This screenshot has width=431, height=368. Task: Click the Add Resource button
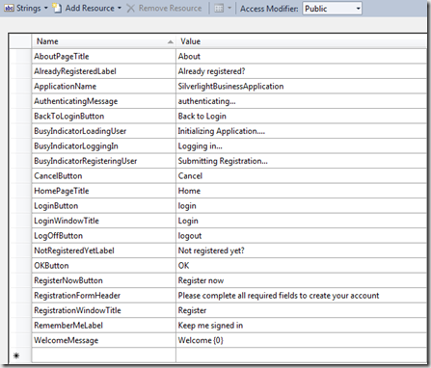pyautogui.click(x=83, y=8)
